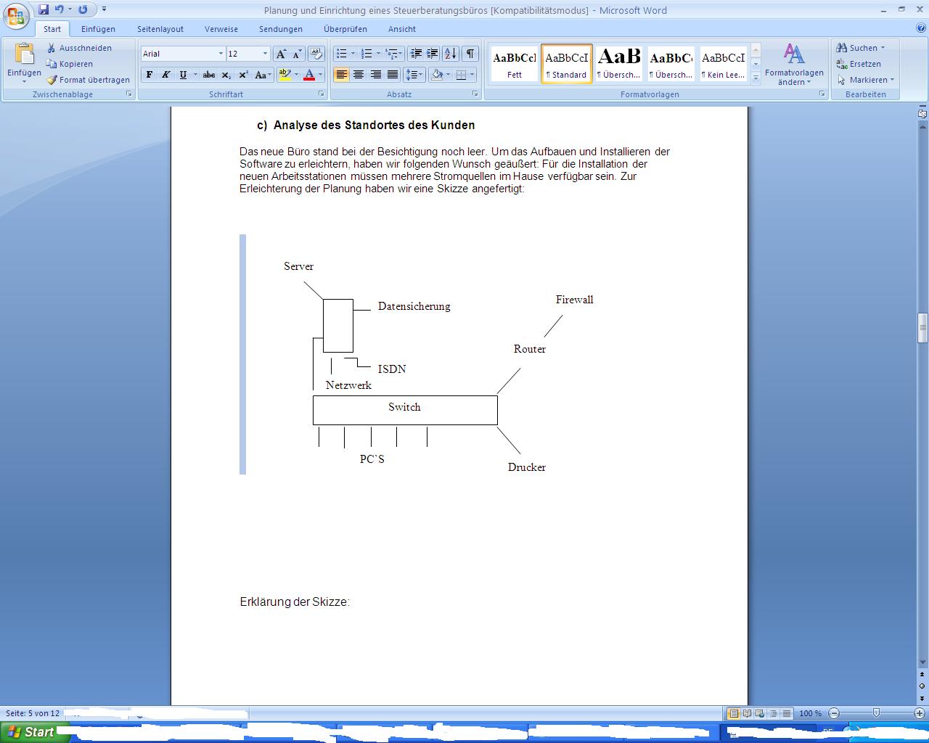The height and width of the screenshot is (743, 929).
Task: Toggle underline formatting U button
Action: 183,75
